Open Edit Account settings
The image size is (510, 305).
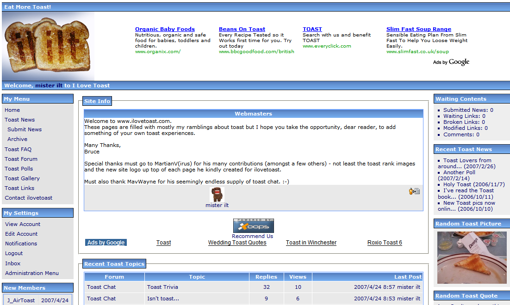(x=21, y=234)
